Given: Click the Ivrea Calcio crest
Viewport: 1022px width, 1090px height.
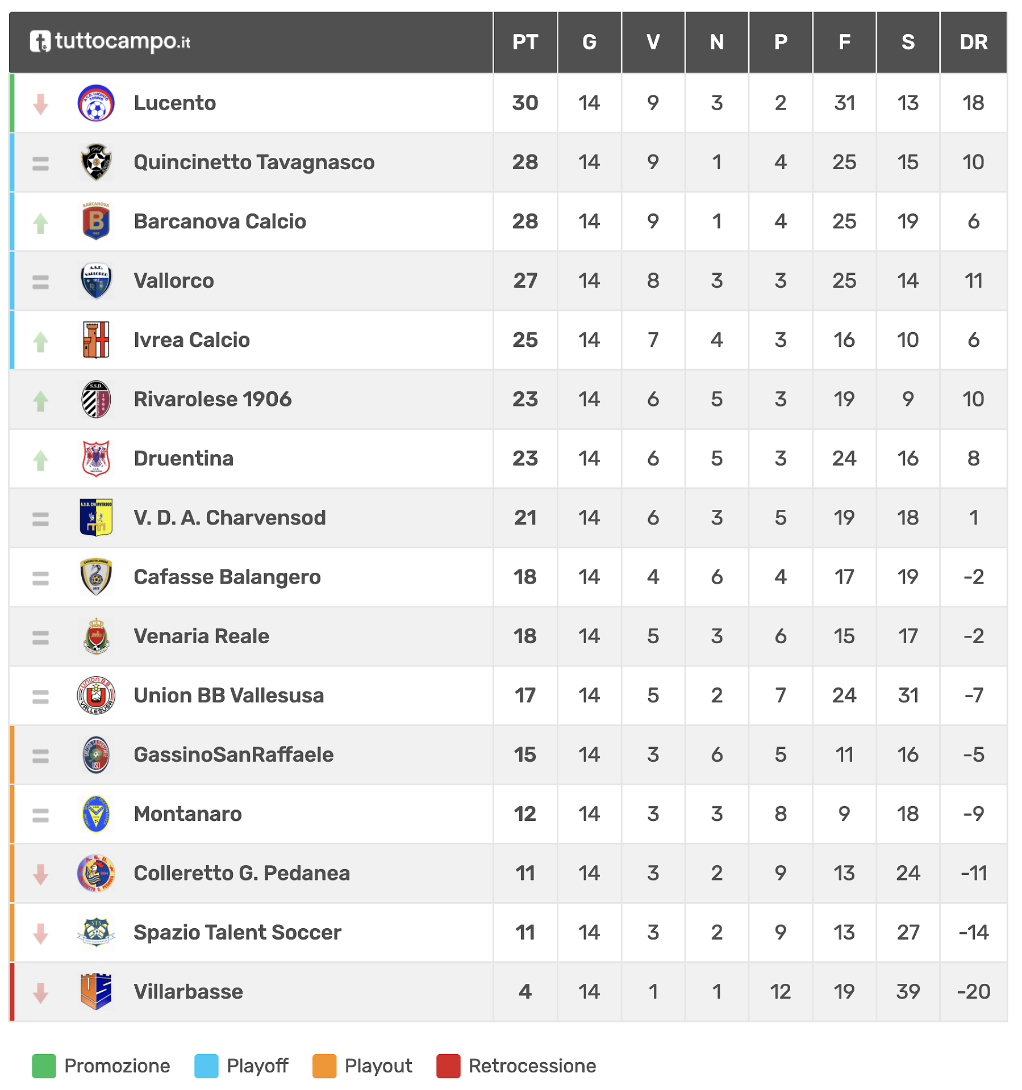Looking at the screenshot, I should [x=96, y=340].
